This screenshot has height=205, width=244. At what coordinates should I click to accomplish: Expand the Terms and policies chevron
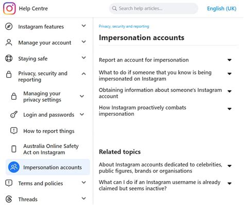pyautogui.click(x=84, y=182)
